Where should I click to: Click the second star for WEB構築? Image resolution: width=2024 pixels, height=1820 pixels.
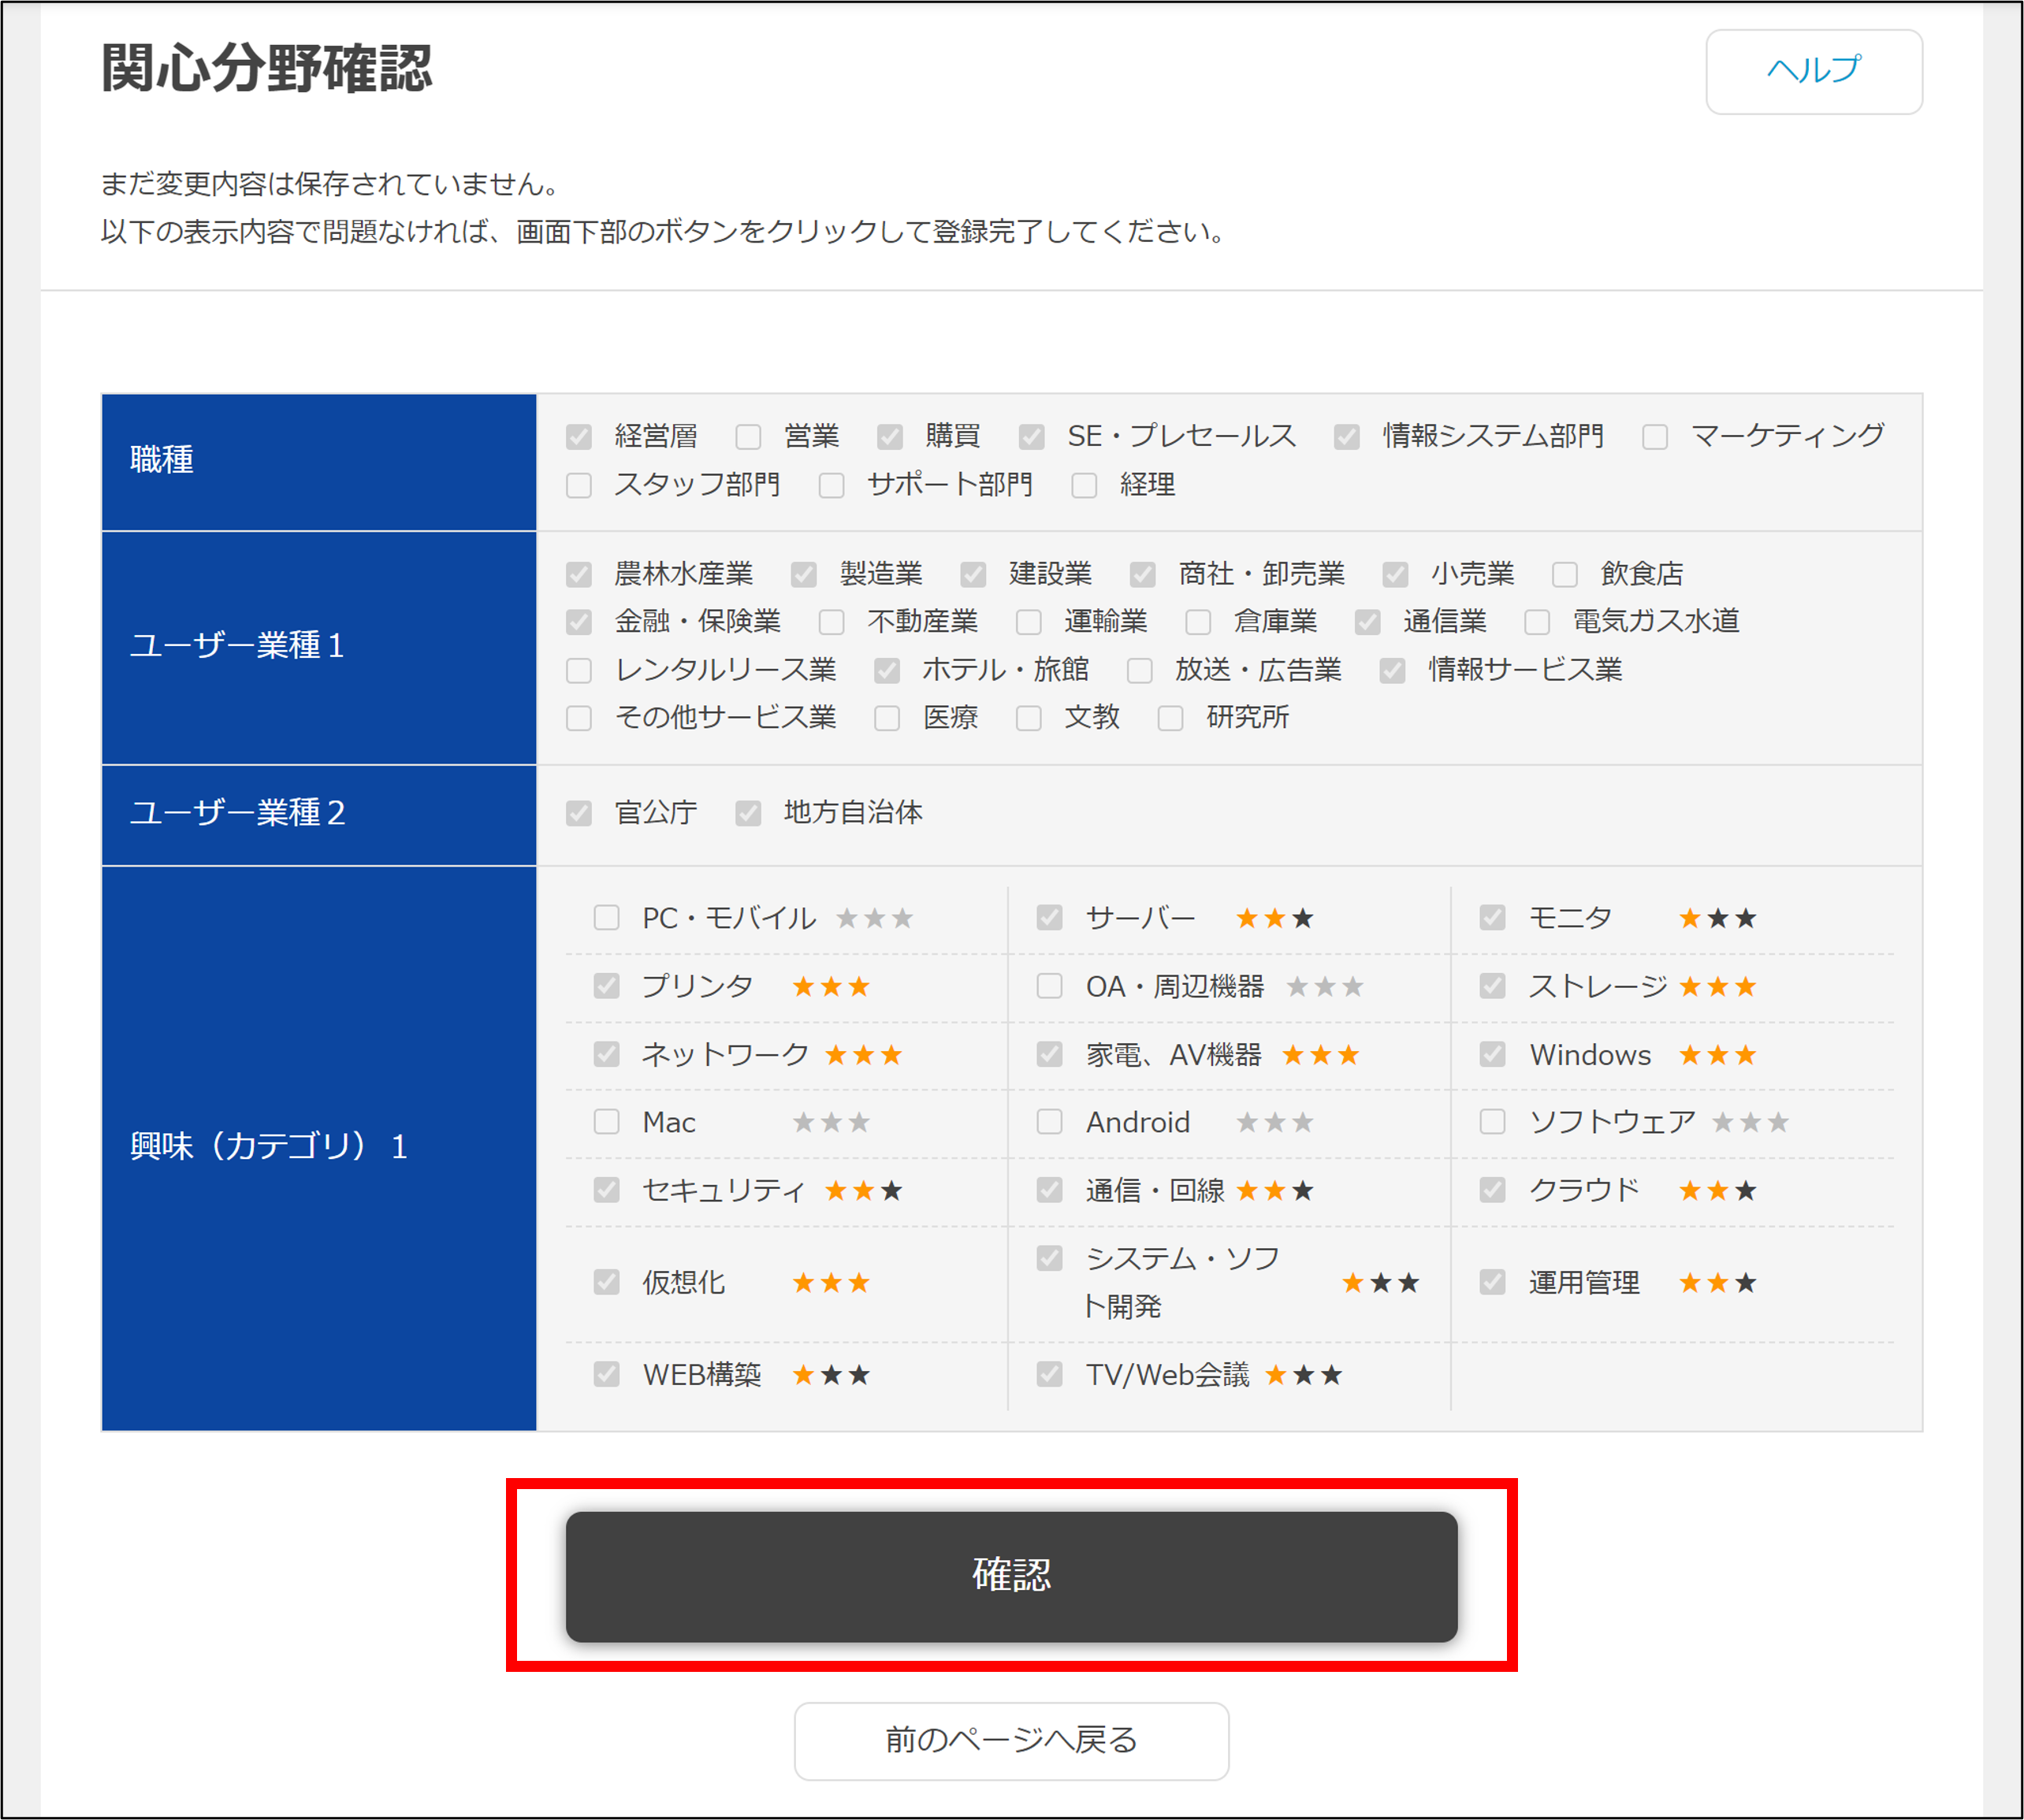click(831, 1375)
